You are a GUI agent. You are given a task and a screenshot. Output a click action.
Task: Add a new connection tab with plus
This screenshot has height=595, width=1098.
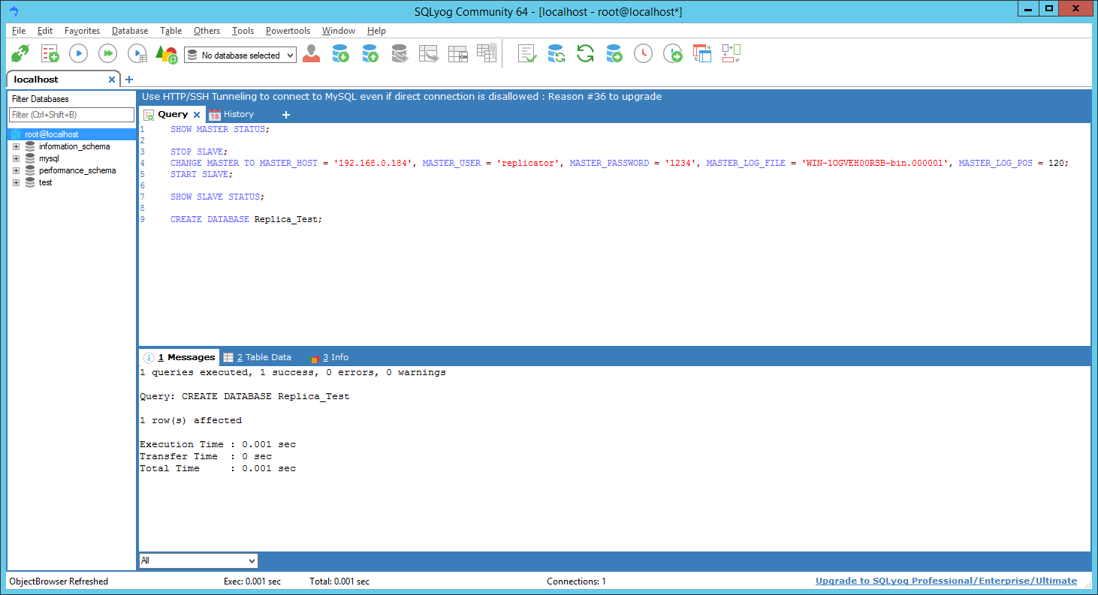tap(129, 80)
